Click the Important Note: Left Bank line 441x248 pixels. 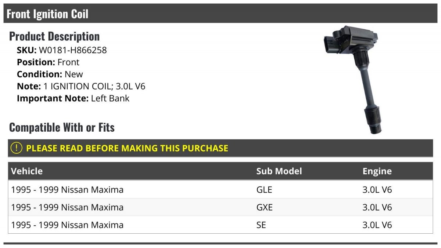pyautogui.click(x=73, y=98)
